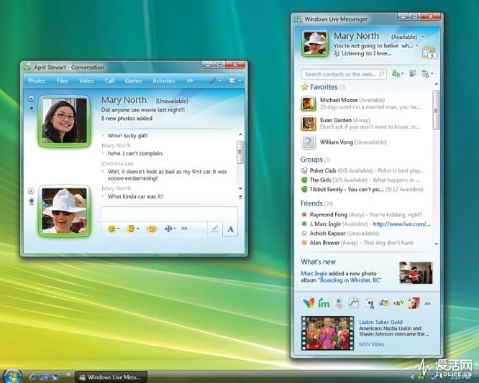479x383 pixels.
Task: Open the Liukin Takes Gold link
Action: [380, 323]
